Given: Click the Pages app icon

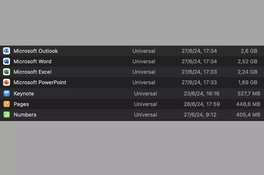Looking at the screenshot, I should (7, 104).
